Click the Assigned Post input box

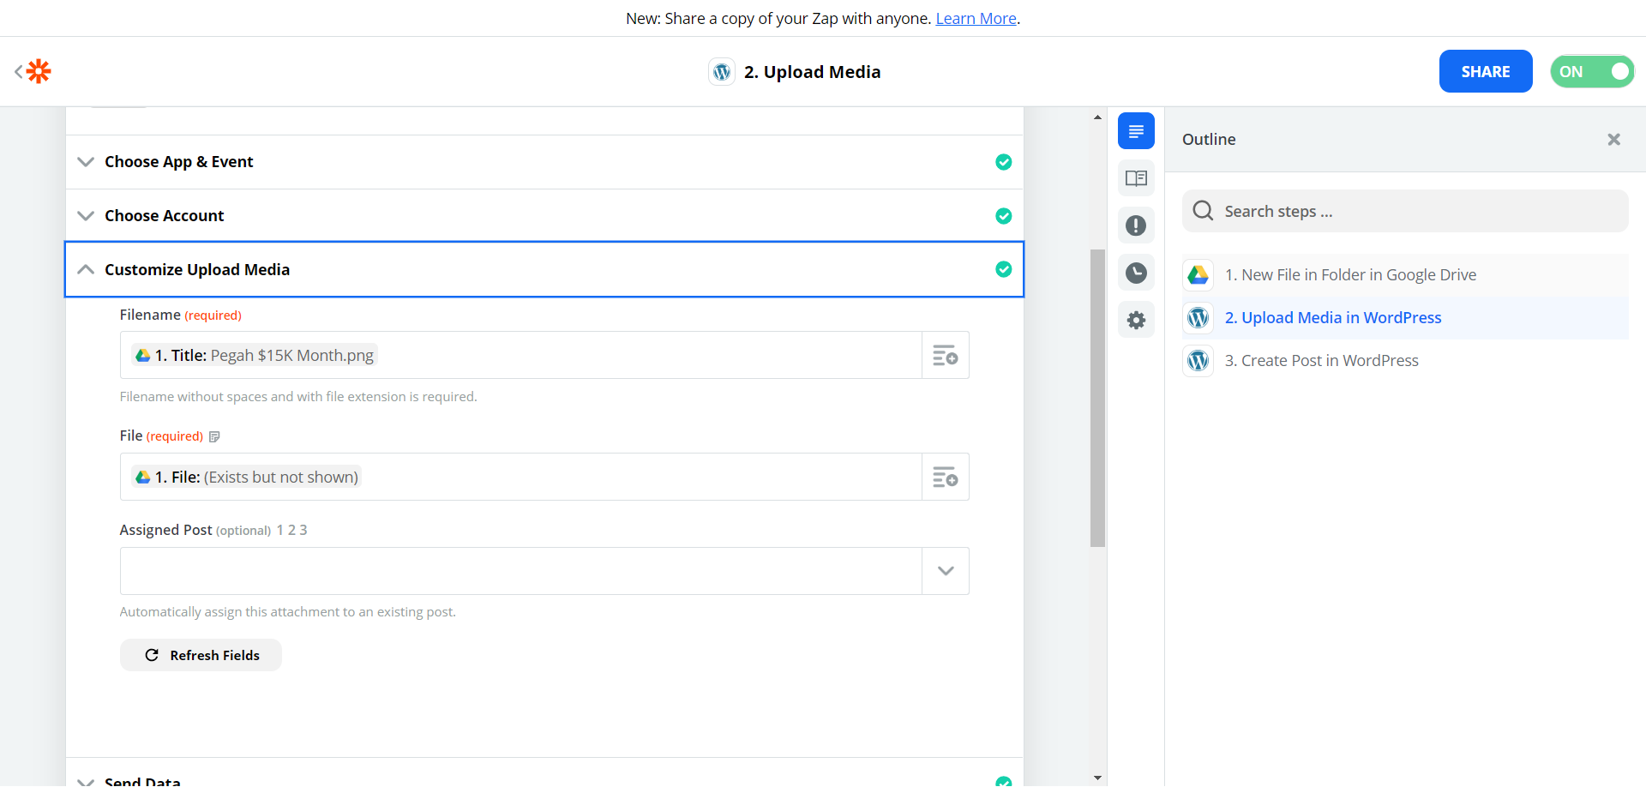(520, 571)
